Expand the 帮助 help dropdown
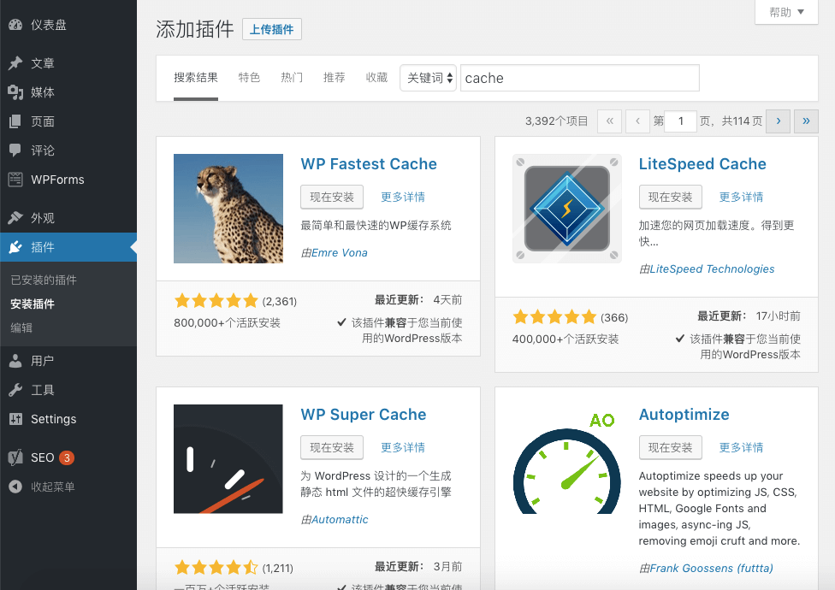 click(x=786, y=12)
